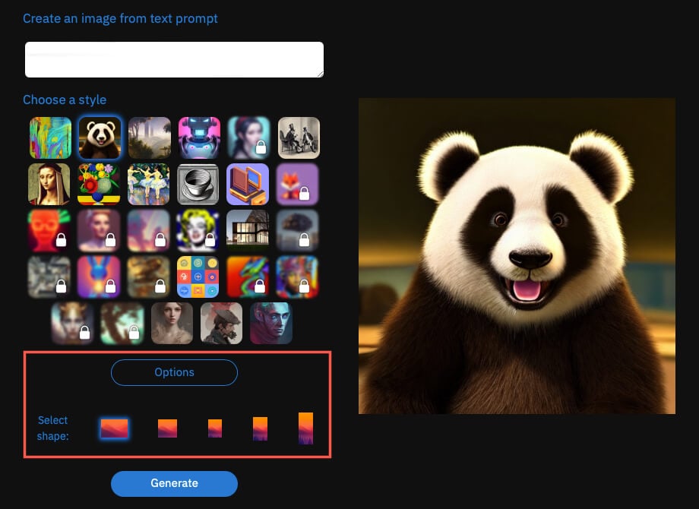Select the modern glass house style
Viewport: 699px width, 509px height.
tap(248, 231)
